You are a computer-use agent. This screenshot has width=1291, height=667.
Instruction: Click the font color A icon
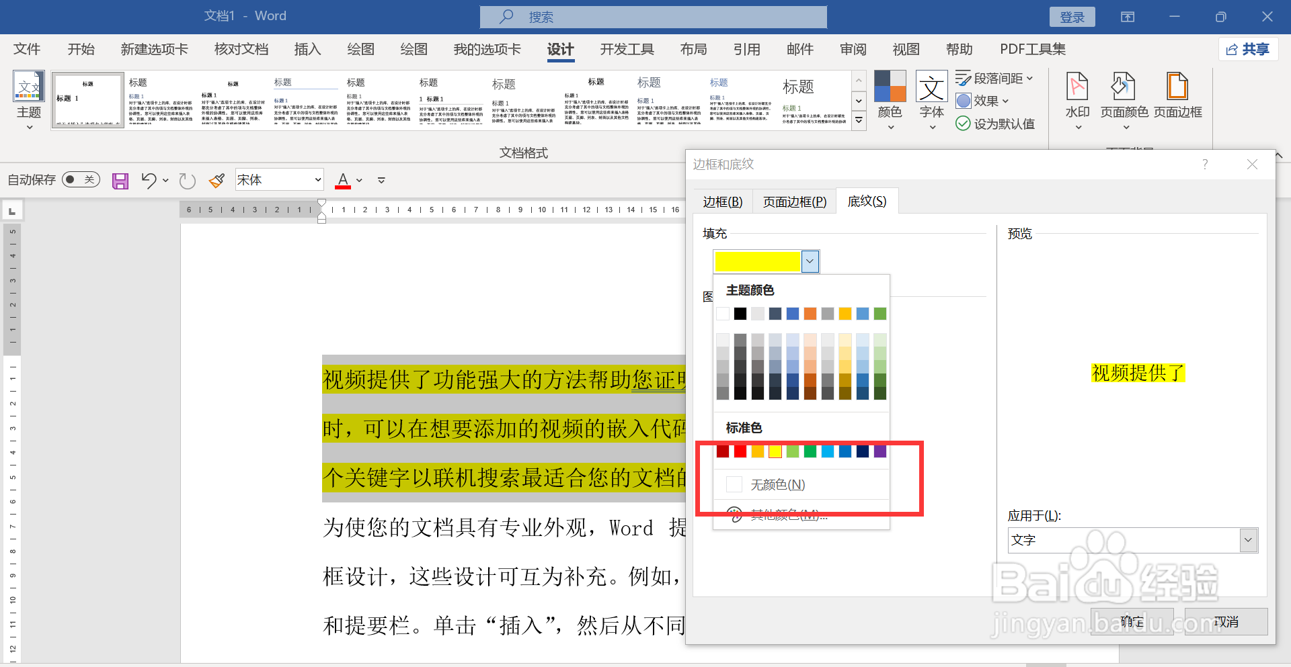(x=343, y=180)
